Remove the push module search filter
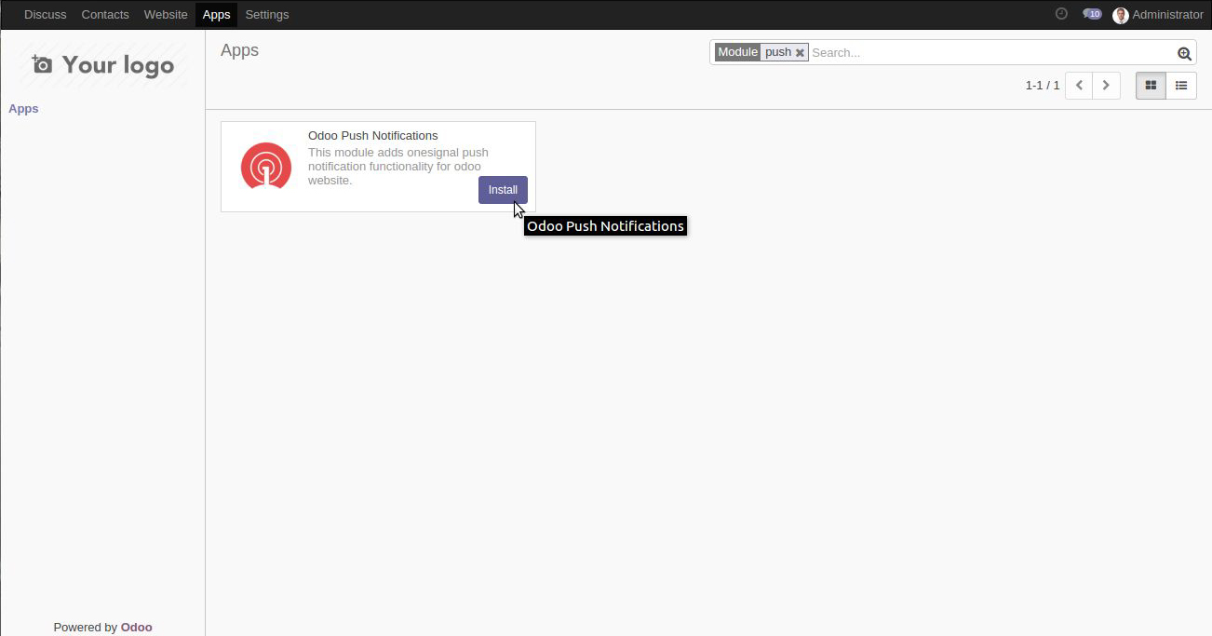The height and width of the screenshot is (636, 1212). click(x=800, y=53)
